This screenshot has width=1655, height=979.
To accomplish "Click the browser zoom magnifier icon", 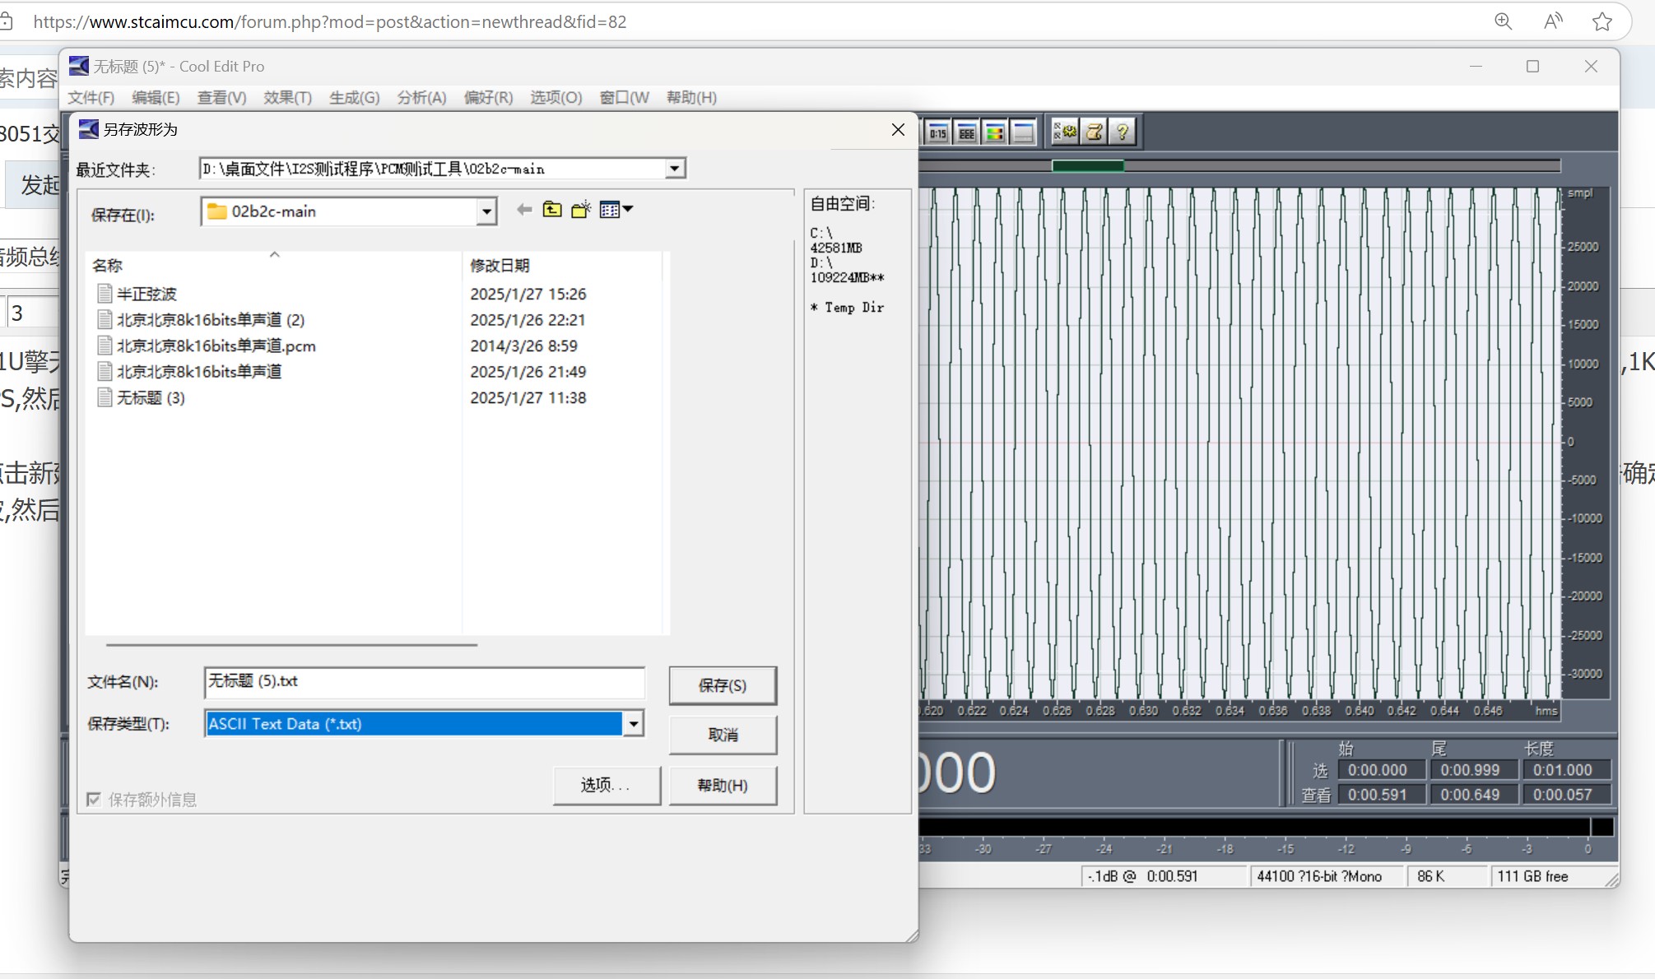I will pos(1503,21).
